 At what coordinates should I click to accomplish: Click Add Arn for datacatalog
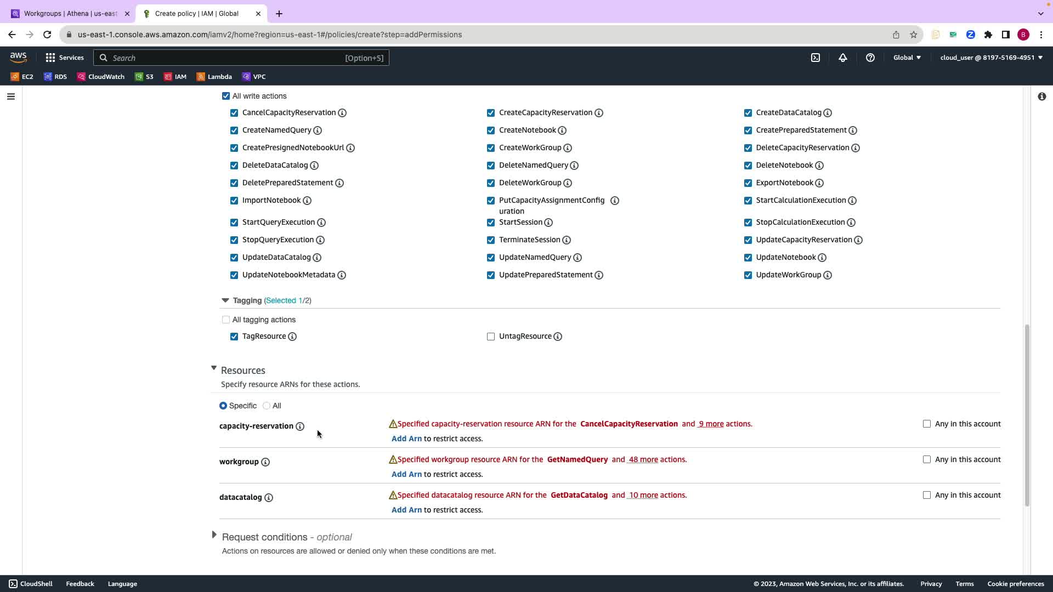[406, 510]
